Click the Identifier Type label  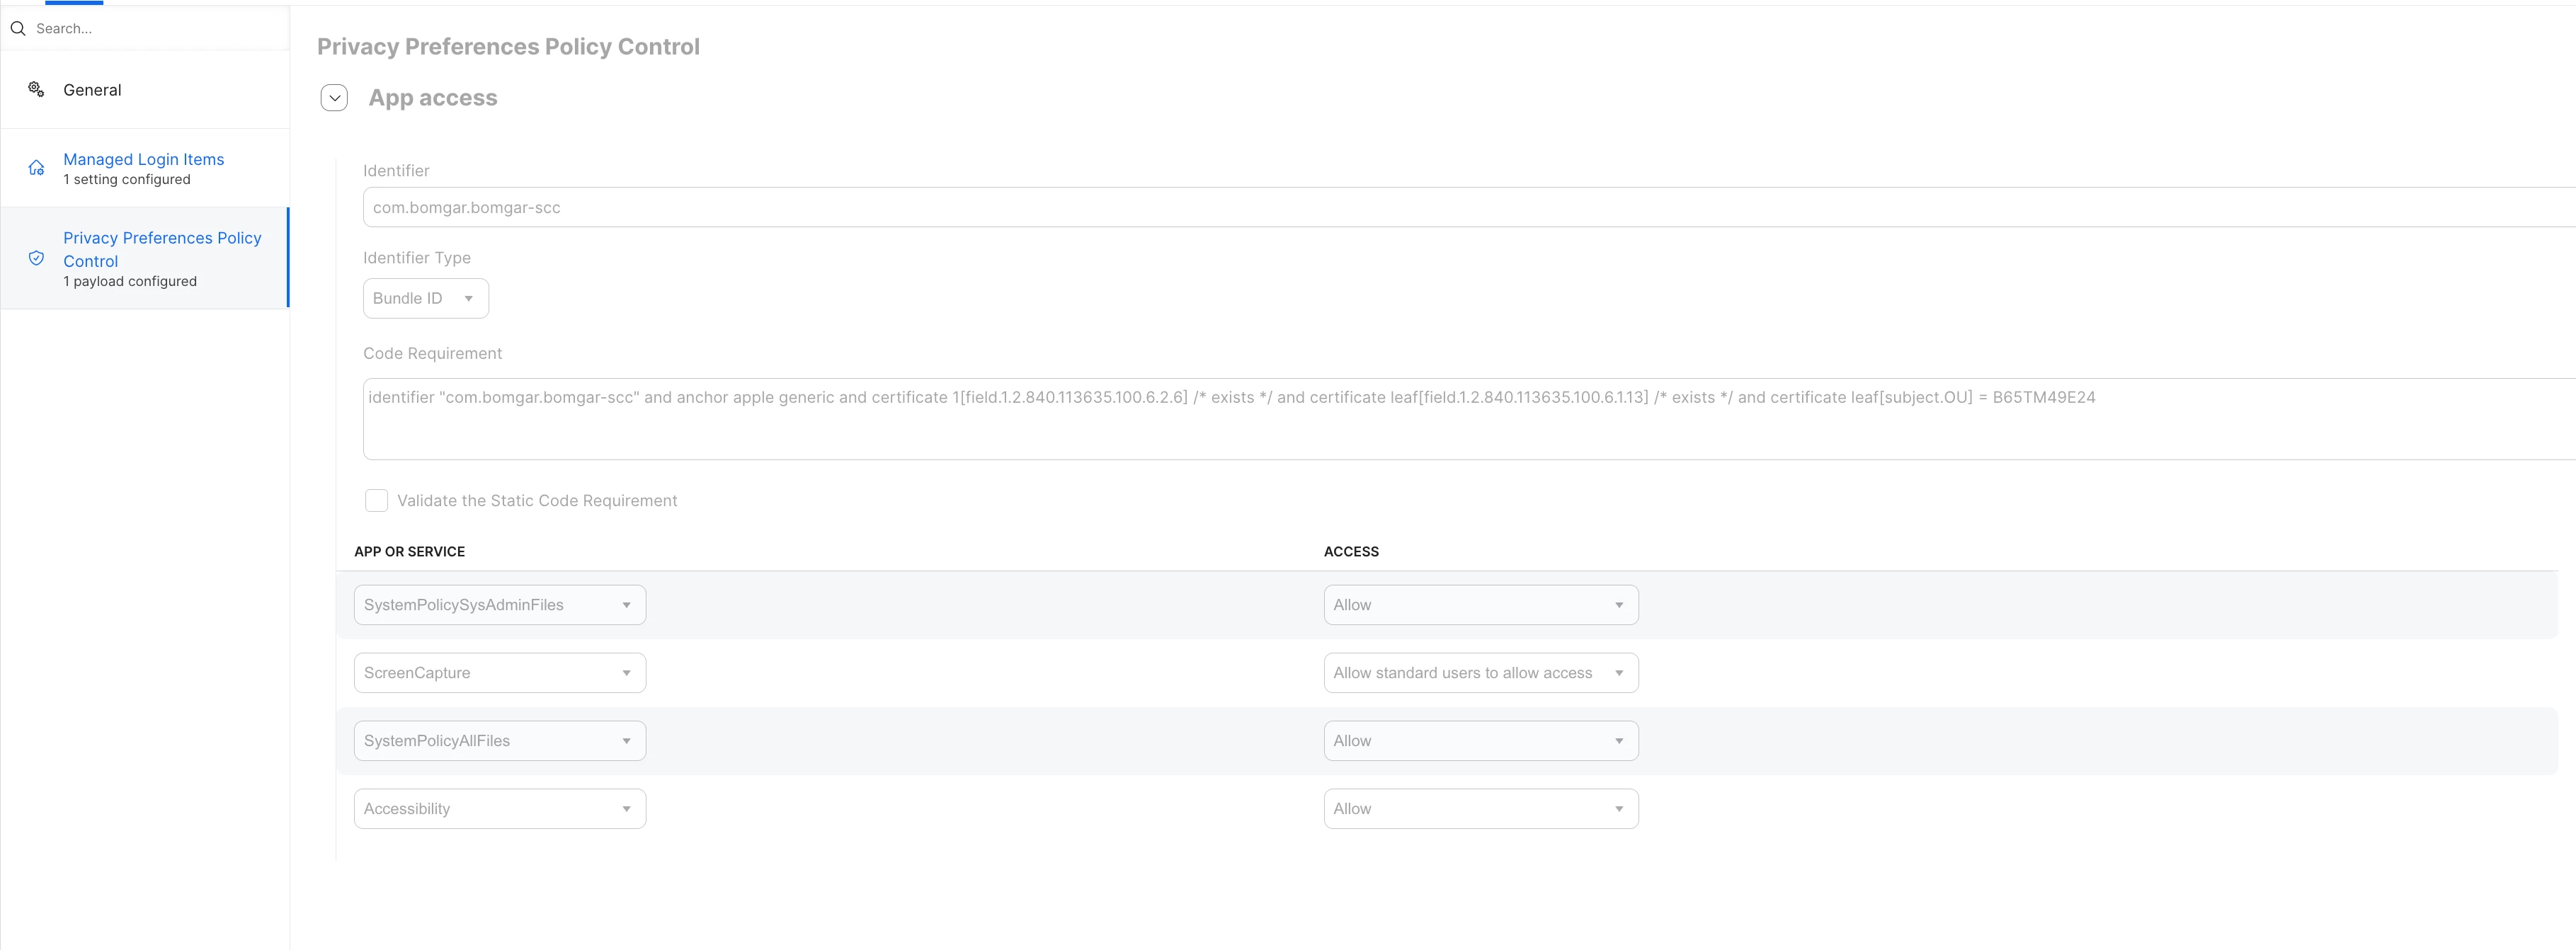tap(417, 258)
